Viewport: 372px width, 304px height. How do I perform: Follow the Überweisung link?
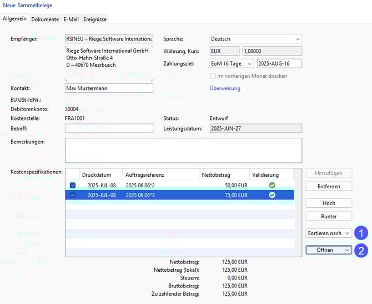(225, 88)
